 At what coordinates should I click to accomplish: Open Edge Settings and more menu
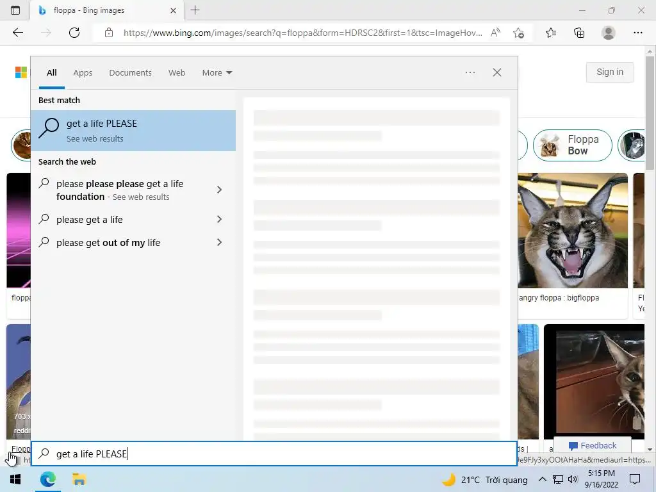coord(637,33)
